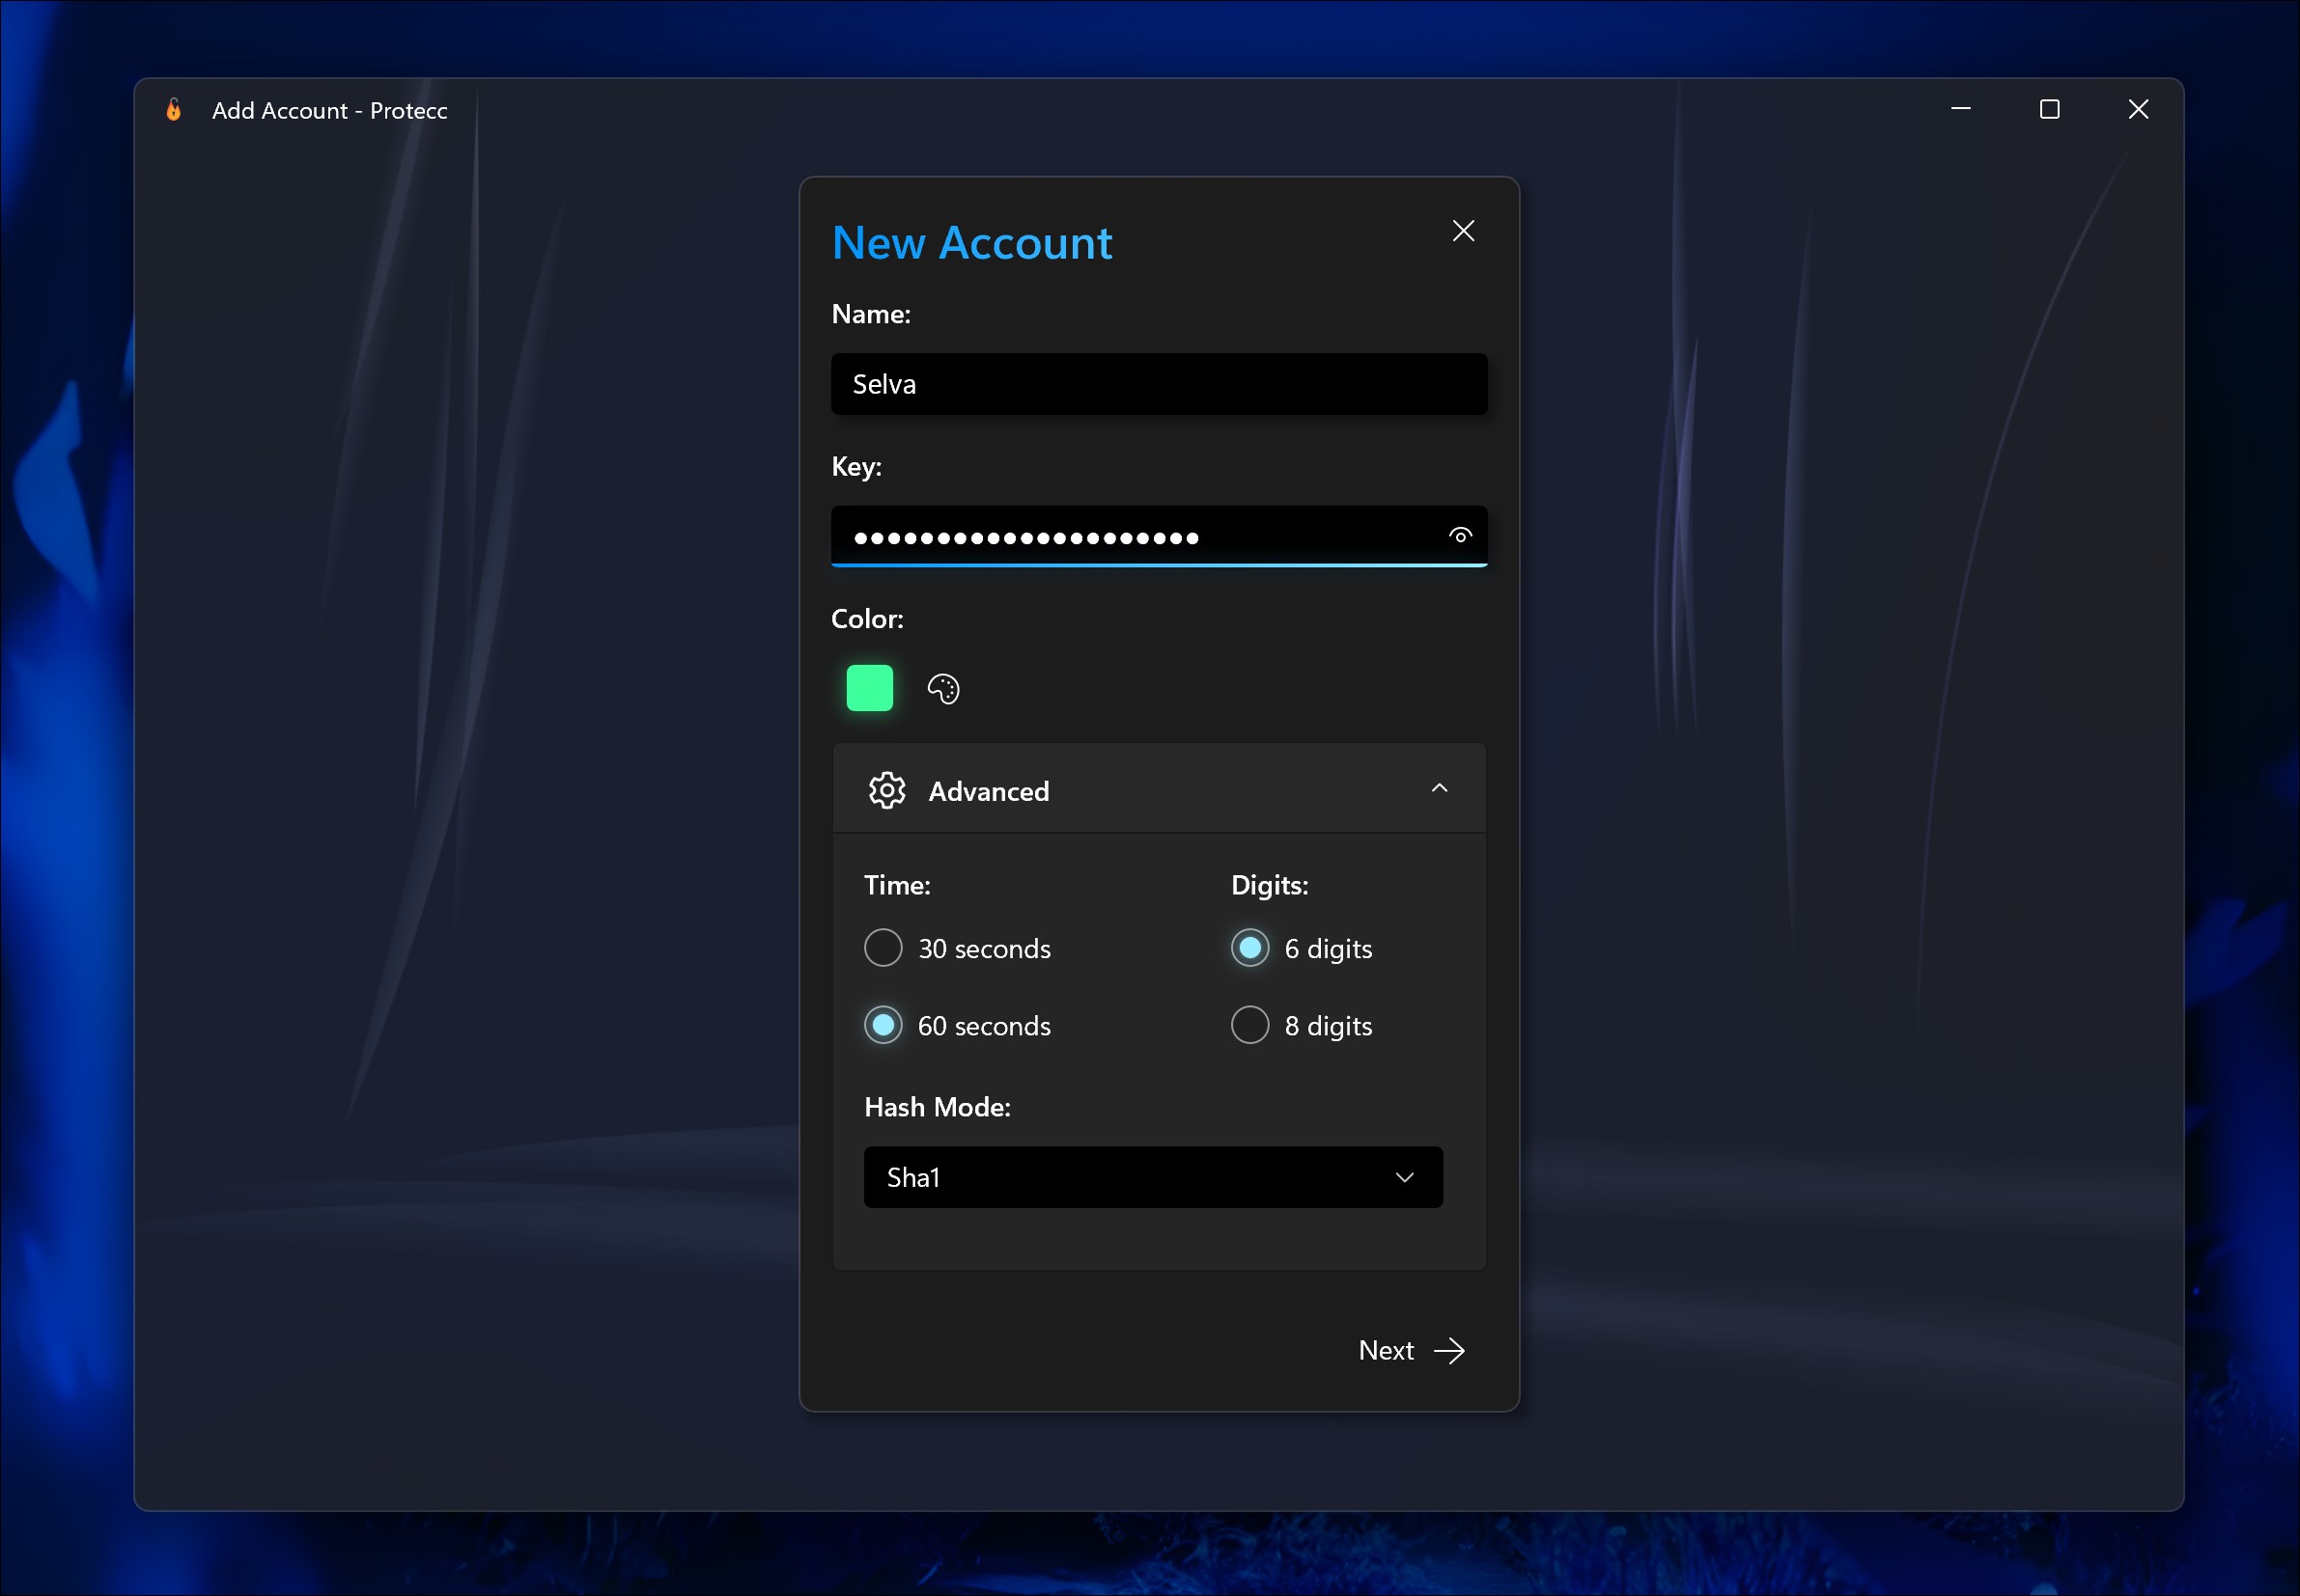This screenshot has height=1596, width=2300.
Task: Open the Sha1 hash mode dropdown
Action: pos(1152,1177)
